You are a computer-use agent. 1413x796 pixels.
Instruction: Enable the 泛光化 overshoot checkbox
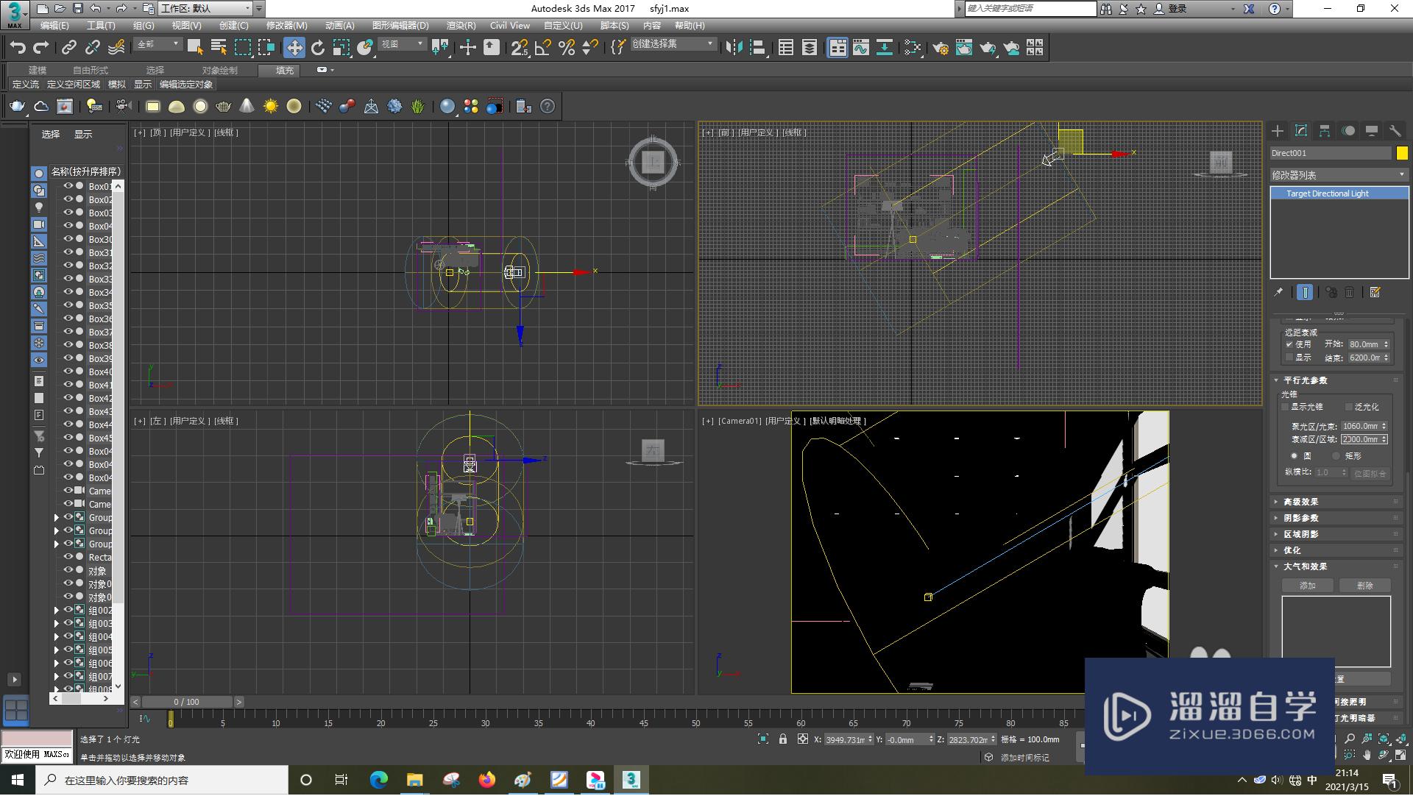click(1349, 407)
